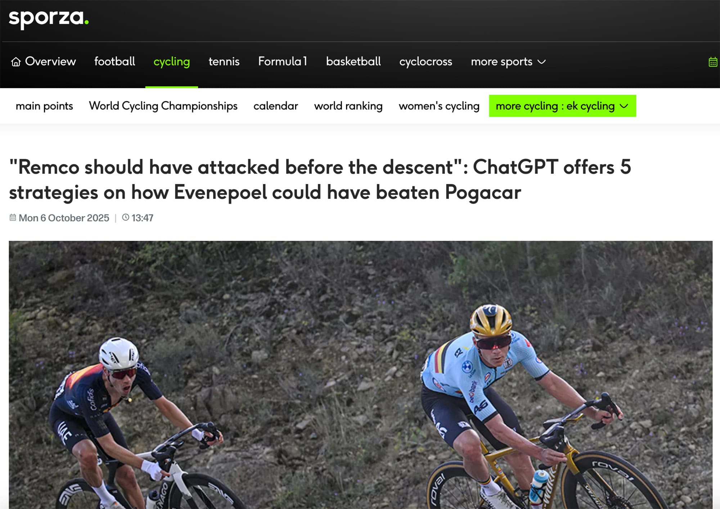Viewport: 720px width, 509px height.
Task: View the world ranking page
Action: [348, 106]
